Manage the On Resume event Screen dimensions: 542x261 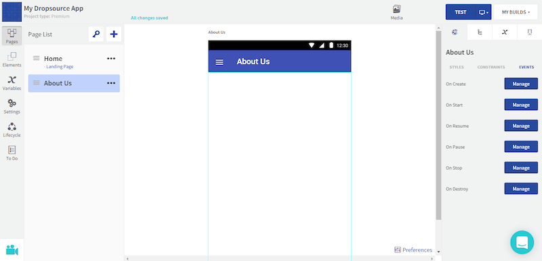click(521, 126)
